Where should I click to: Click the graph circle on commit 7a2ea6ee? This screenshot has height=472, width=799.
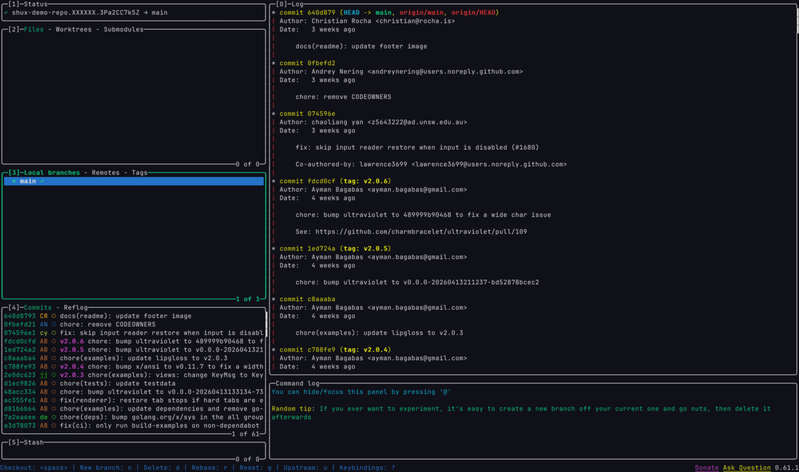[x=54, y=417]
